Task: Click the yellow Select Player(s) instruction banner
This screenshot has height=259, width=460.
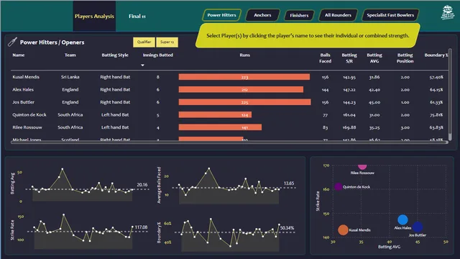Action: [308, 35]
